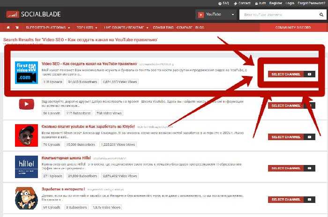Image resolution: width=328 pixels, height=217 pixels.
Task: Expand the Top Lists menu
Action: click(x=87, y=28)
